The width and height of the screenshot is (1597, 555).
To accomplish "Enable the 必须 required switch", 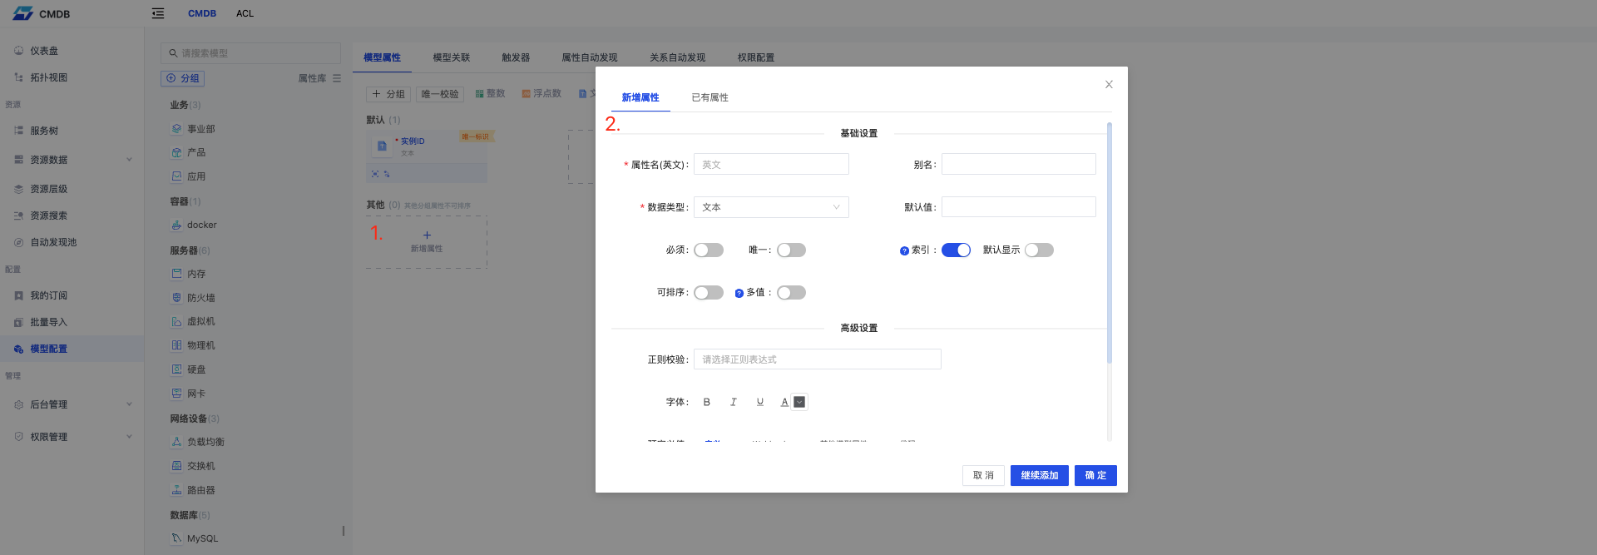I will coord(709,250).
